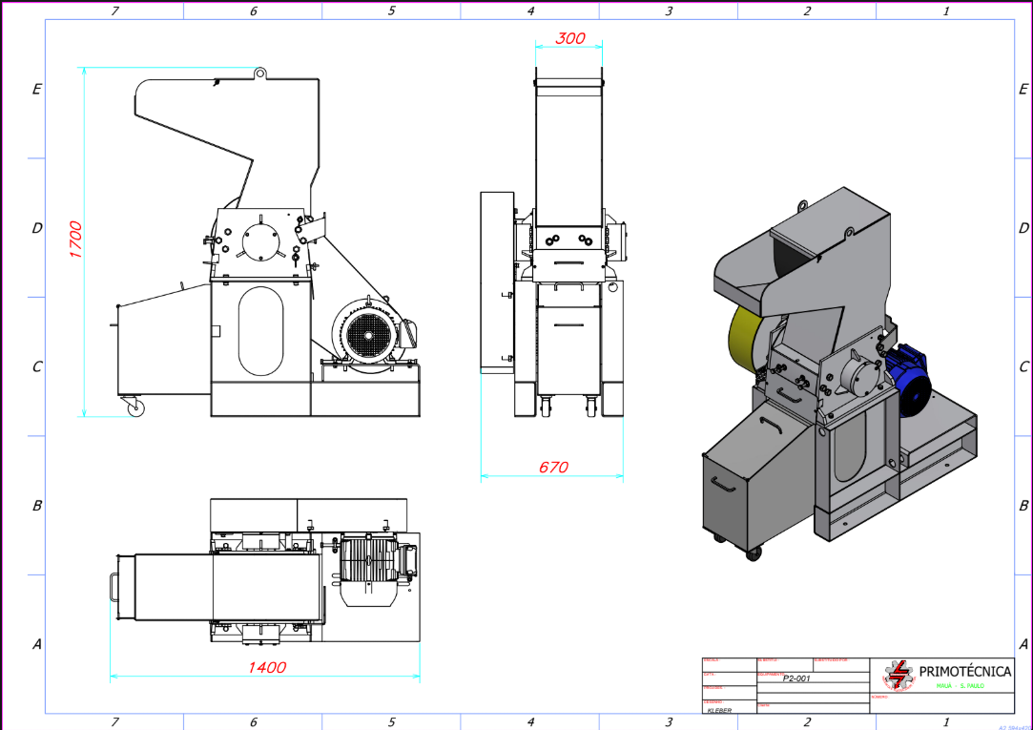Click the bin handle in top view

114,587
